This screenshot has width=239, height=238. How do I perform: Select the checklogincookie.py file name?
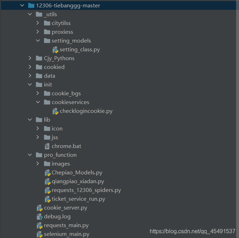[x=86, y=111]
